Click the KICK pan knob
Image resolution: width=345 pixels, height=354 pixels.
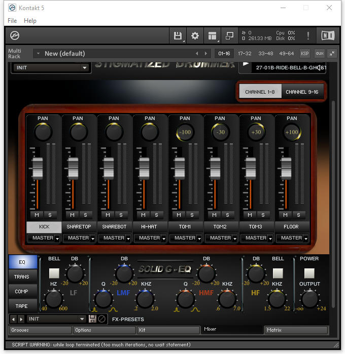point(43,132)
